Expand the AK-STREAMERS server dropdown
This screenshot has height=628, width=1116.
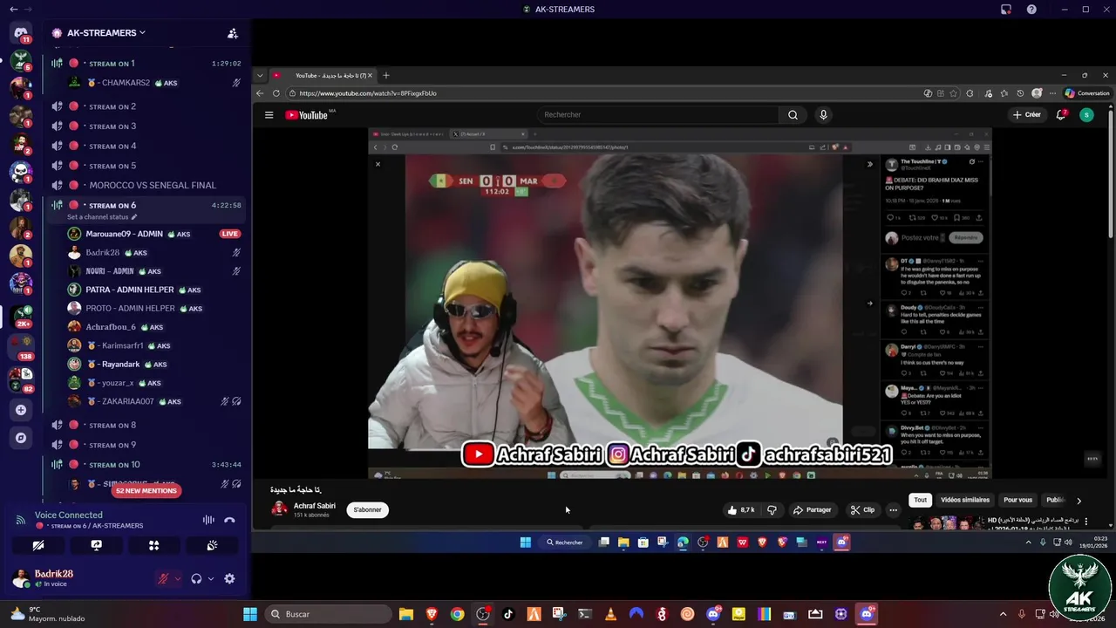pos(142,32)
